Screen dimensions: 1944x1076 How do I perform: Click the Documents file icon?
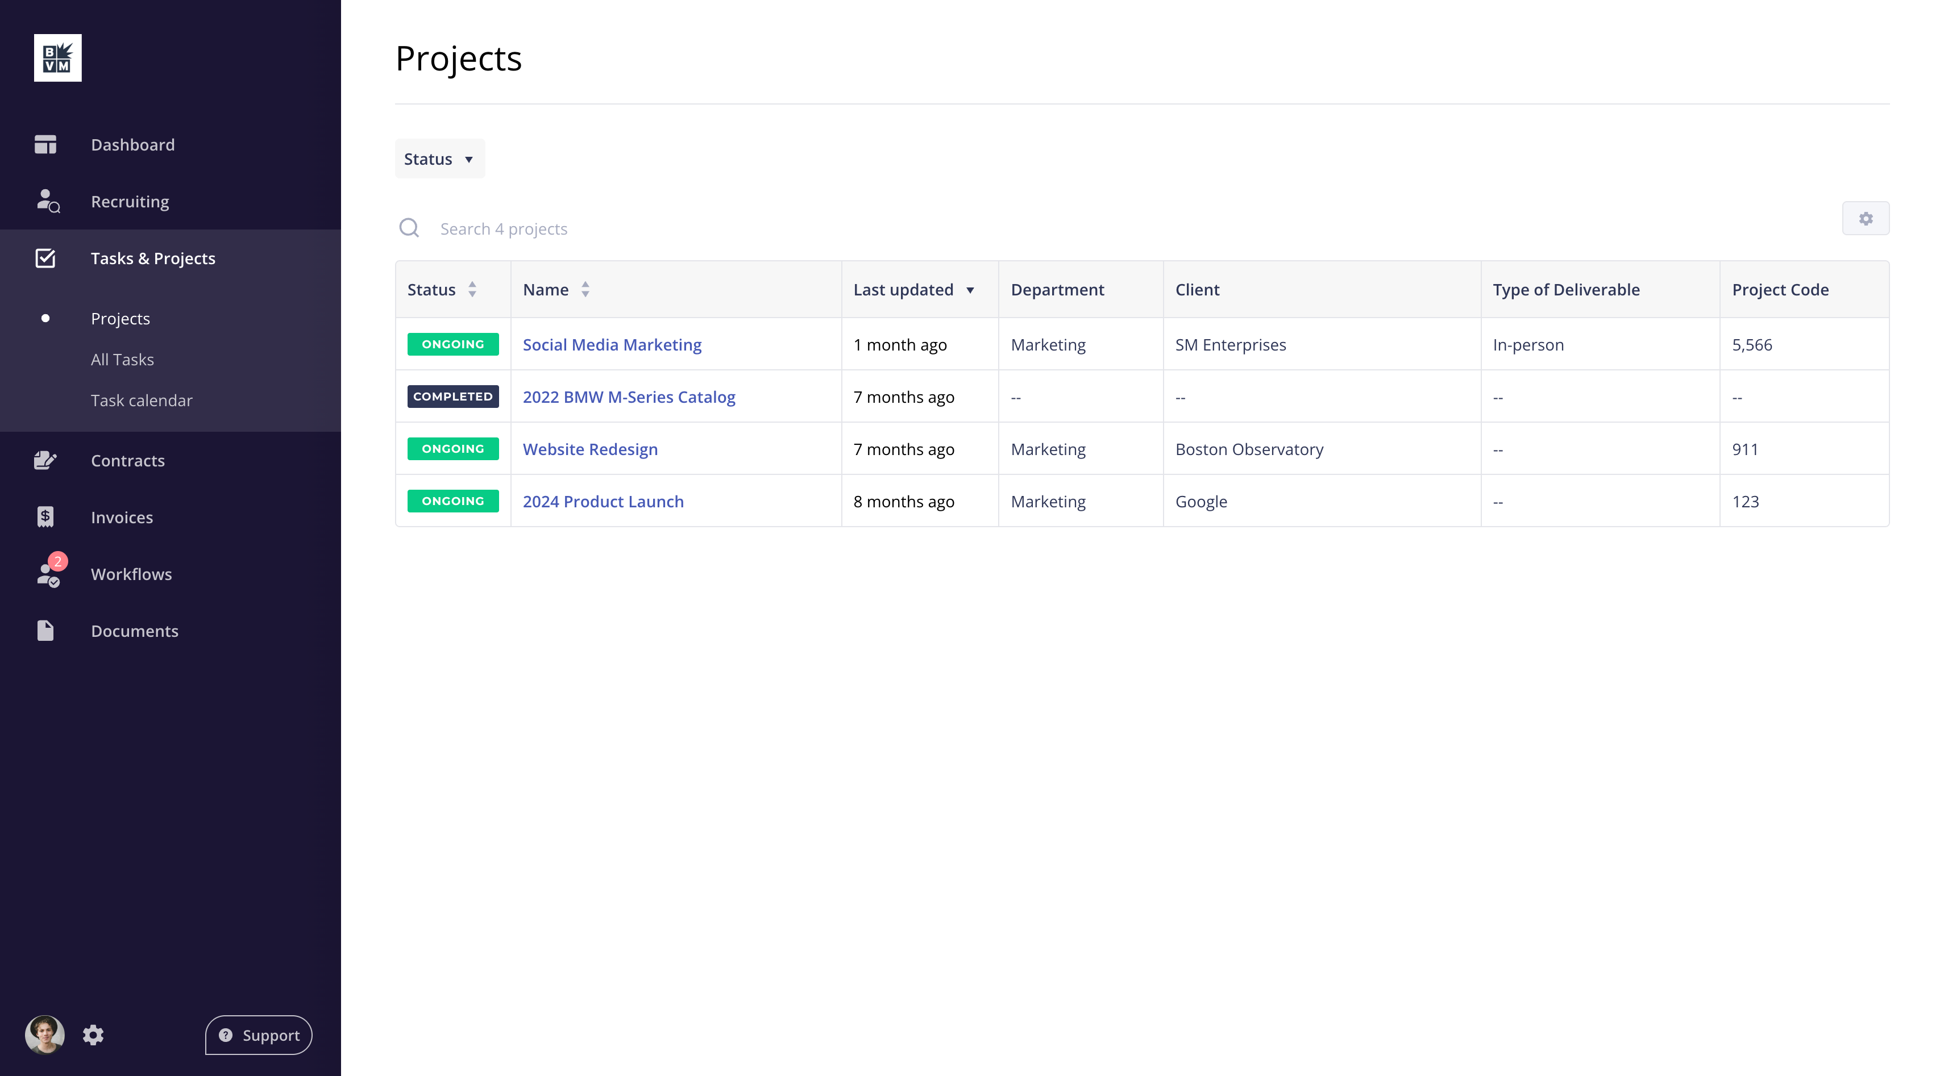pyautogui.click(x=45, y=631)
